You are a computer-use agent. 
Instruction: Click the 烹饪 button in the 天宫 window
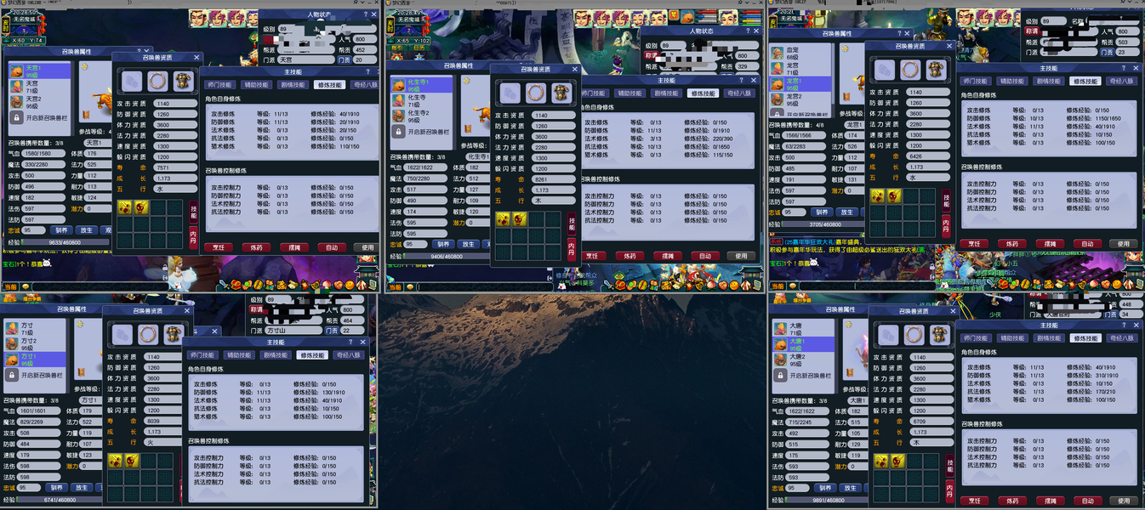219,247
